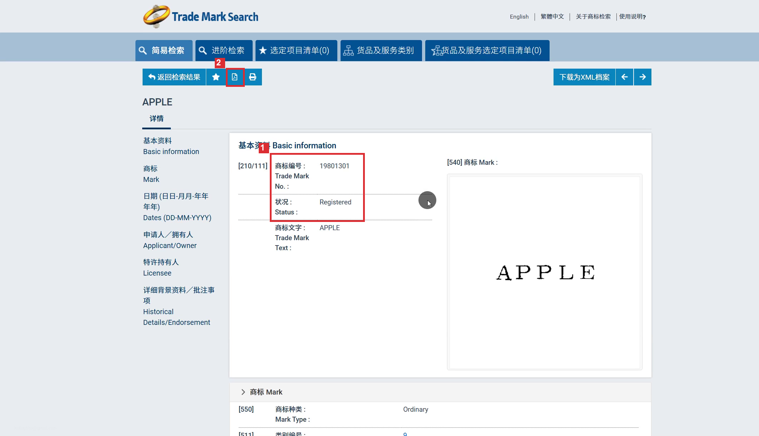Jump to Basic information section in sidebar

click(171, 146)
